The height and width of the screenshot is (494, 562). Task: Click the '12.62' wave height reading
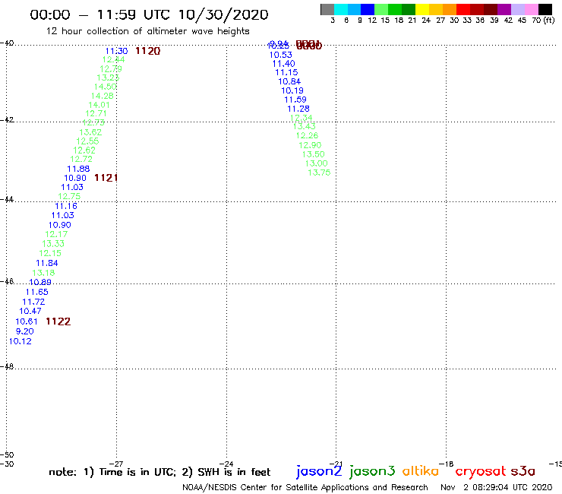tap(84, 150)
